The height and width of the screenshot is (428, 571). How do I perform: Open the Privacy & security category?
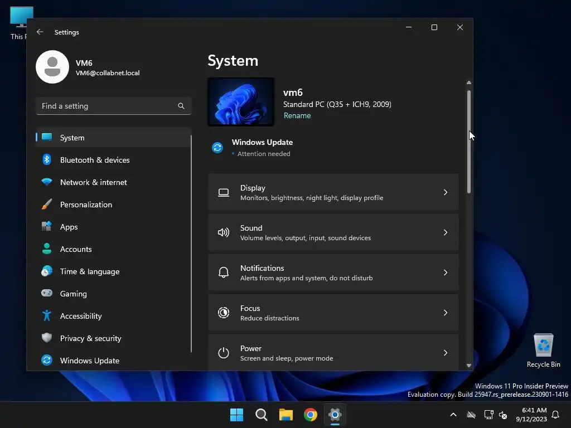[x=113, y=338]
